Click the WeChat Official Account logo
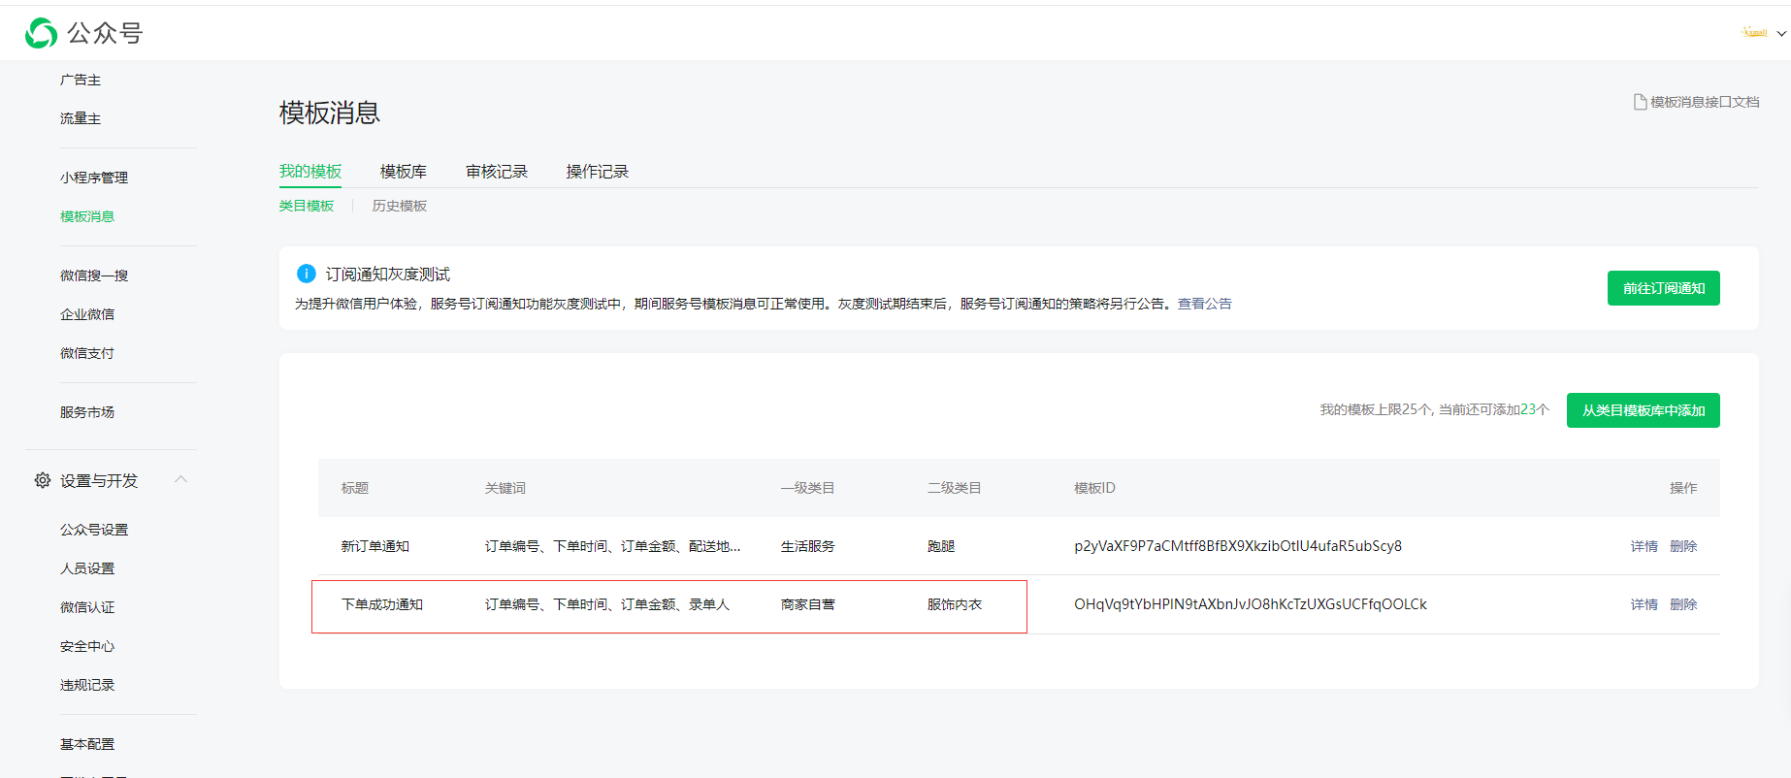Viewport: 1791px width, 778px height. [42, 33]
